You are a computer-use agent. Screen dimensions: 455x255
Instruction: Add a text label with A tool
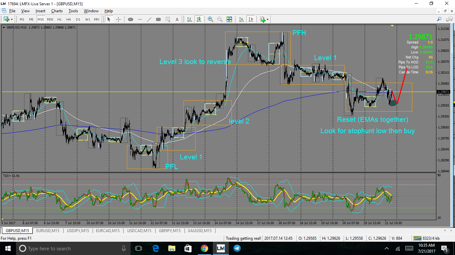pyautogui.click(x=177, y=19)
